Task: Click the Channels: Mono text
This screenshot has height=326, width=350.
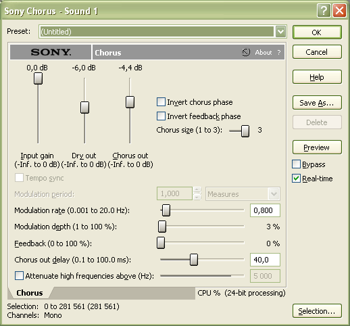Action: point(34,315)
